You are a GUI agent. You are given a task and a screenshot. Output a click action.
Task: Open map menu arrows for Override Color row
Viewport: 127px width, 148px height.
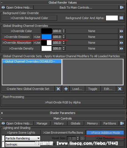coord(121,31)
